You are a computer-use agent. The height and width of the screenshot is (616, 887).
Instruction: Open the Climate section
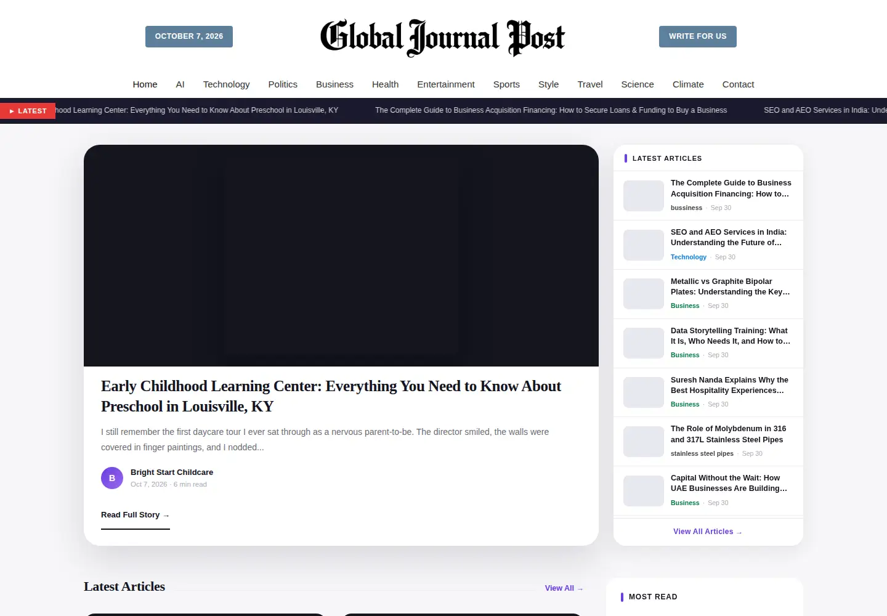pyautogui.click(x=688, y=84)
